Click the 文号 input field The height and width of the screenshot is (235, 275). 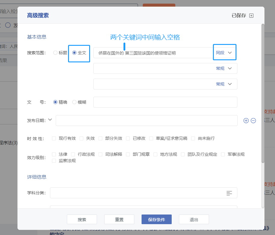click(165, 102)
